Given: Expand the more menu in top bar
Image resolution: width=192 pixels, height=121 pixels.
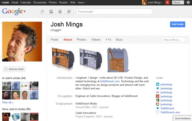Looking at the screenshot, I should click(x=82, y=2).
